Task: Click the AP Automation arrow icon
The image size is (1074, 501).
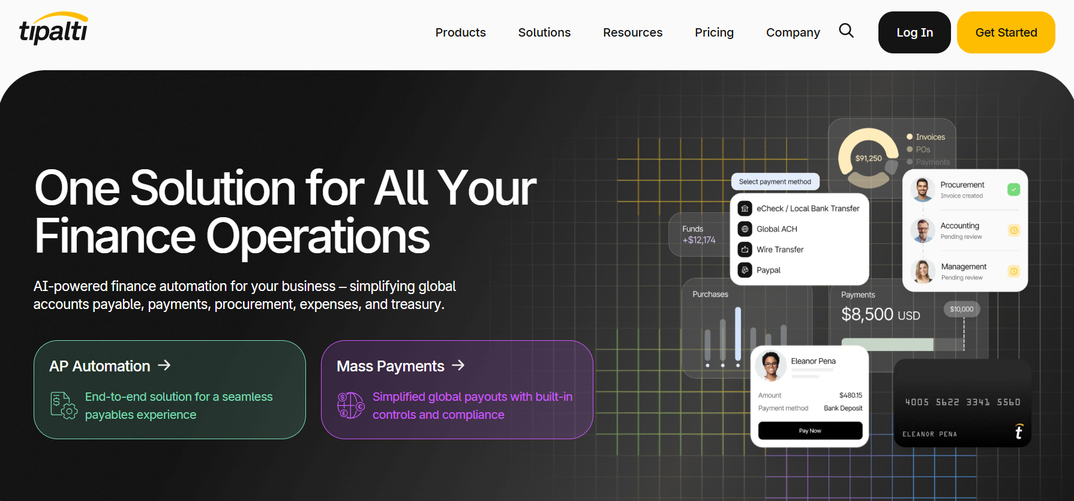Action: [x=164, y=365]
